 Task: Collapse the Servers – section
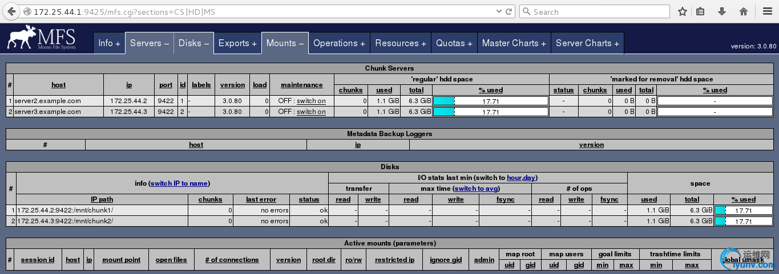150,43
